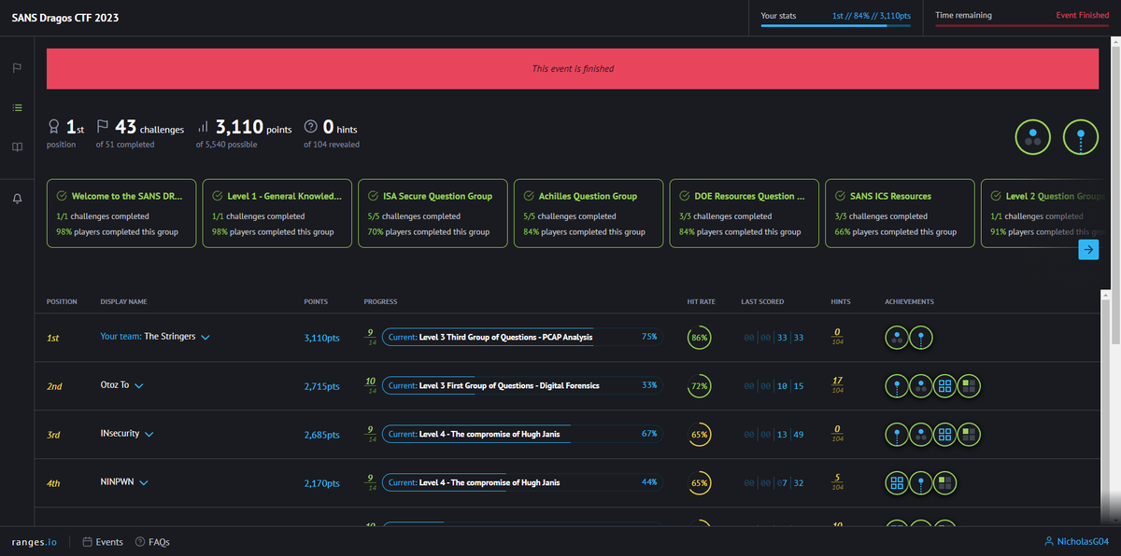Click the 2,715pts value for Otoz To
The image size is (1121, 556).
click(x=322, y=385)
